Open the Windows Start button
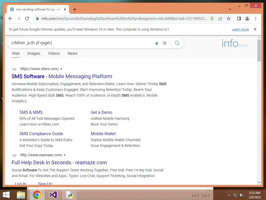266x200 pixels. pos(6,195)
